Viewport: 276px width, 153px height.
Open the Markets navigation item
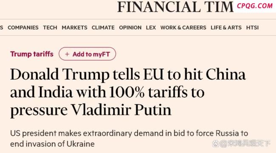click(x=74, y=27)
